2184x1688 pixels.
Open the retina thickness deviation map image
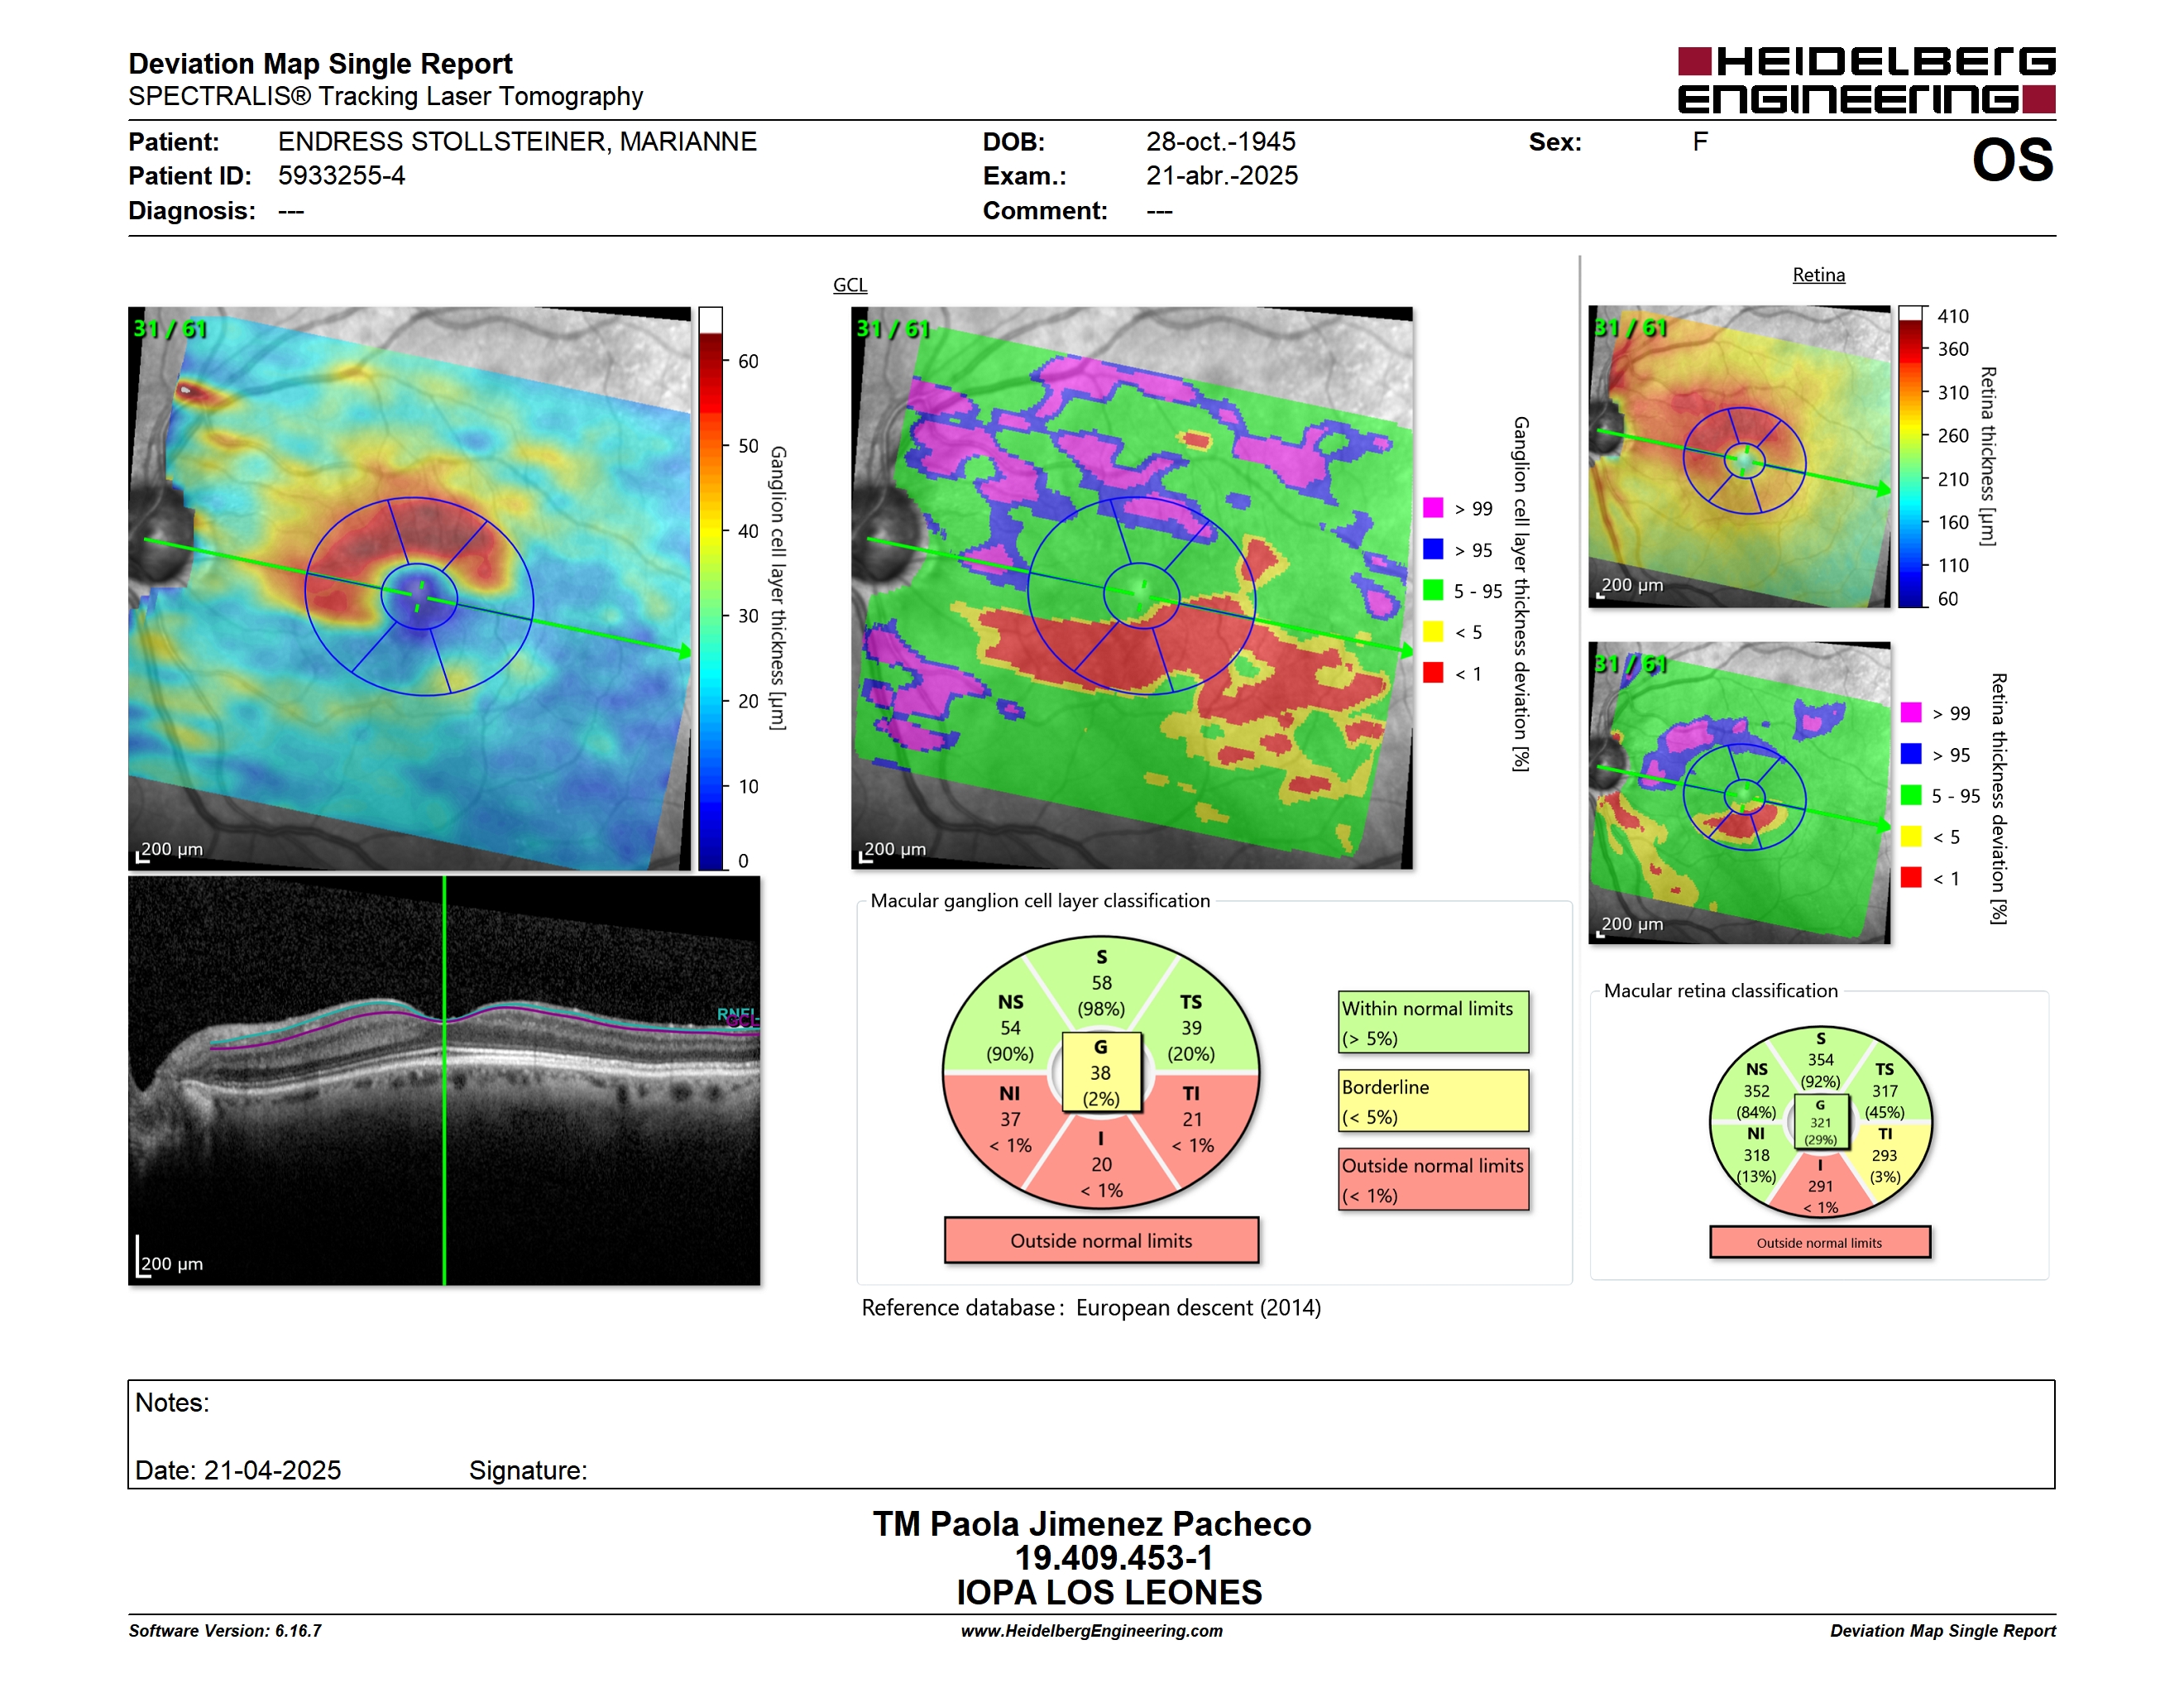(x=1739, y=793)
